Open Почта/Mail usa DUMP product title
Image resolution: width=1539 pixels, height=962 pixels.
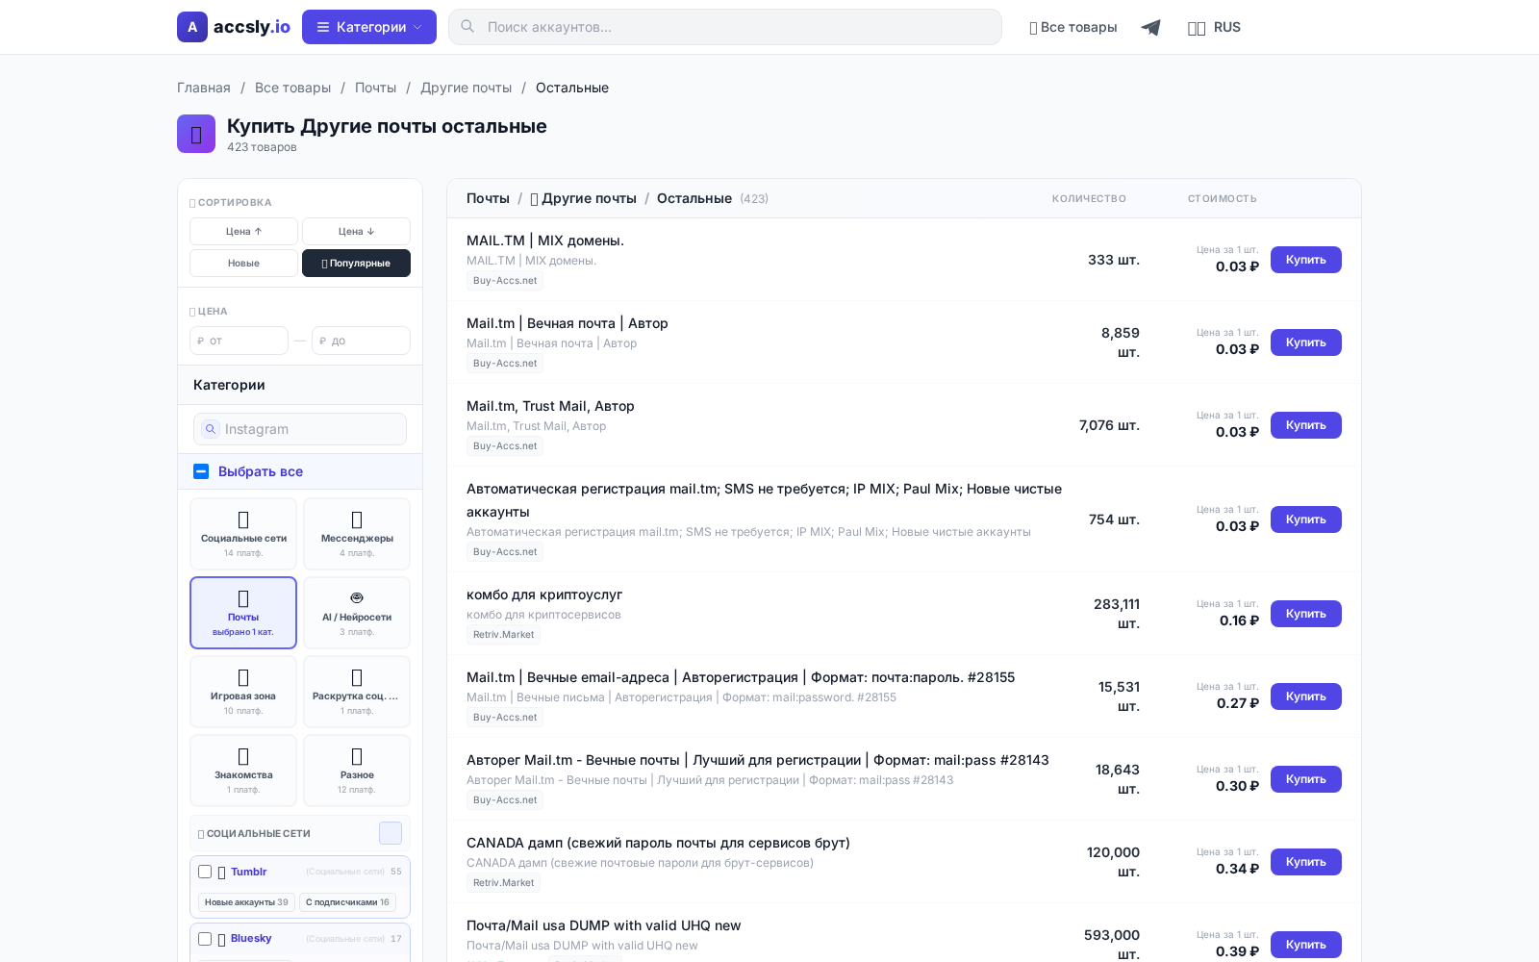604,925
